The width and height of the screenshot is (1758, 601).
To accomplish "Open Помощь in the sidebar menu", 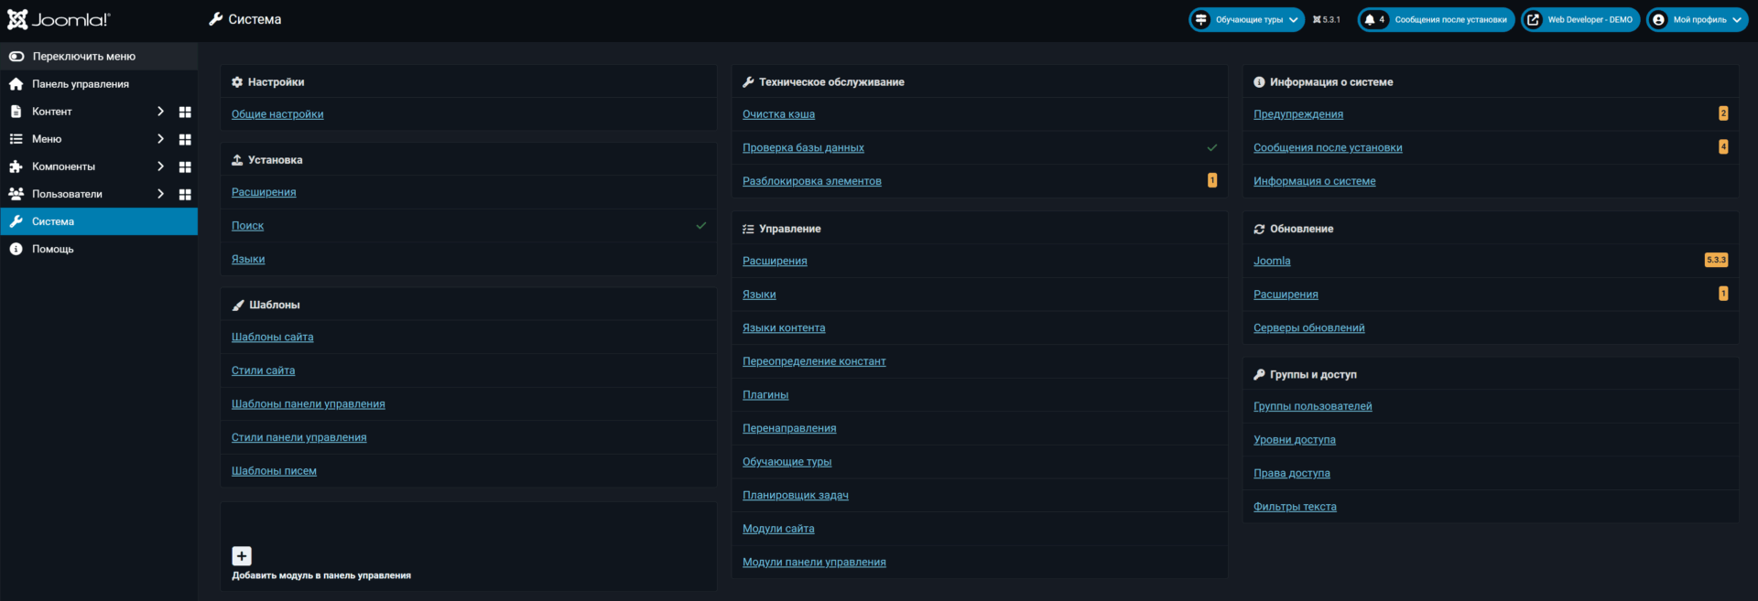I will point(53,249).
